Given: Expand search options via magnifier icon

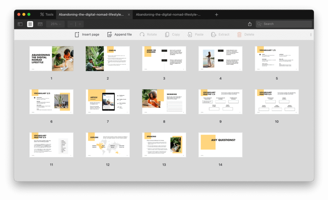Looking at the screenshot, I should (x=260, y=24).
